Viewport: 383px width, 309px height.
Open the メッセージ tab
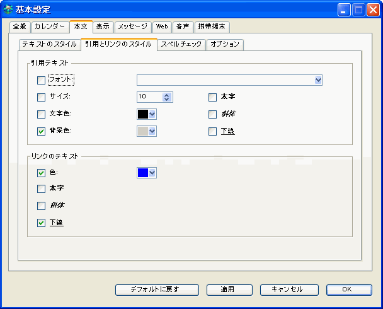132,26
